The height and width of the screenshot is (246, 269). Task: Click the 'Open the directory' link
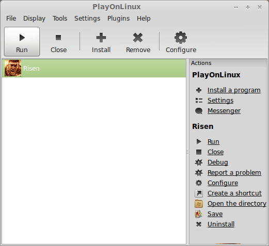237,204
